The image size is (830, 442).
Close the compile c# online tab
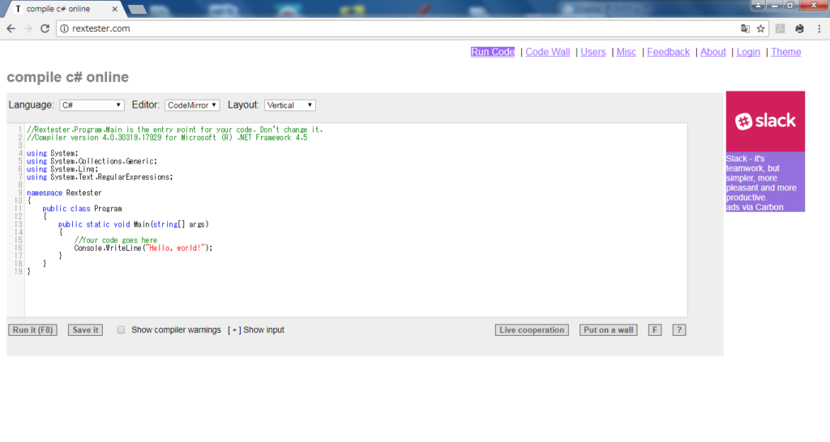[x=114, y=9]
